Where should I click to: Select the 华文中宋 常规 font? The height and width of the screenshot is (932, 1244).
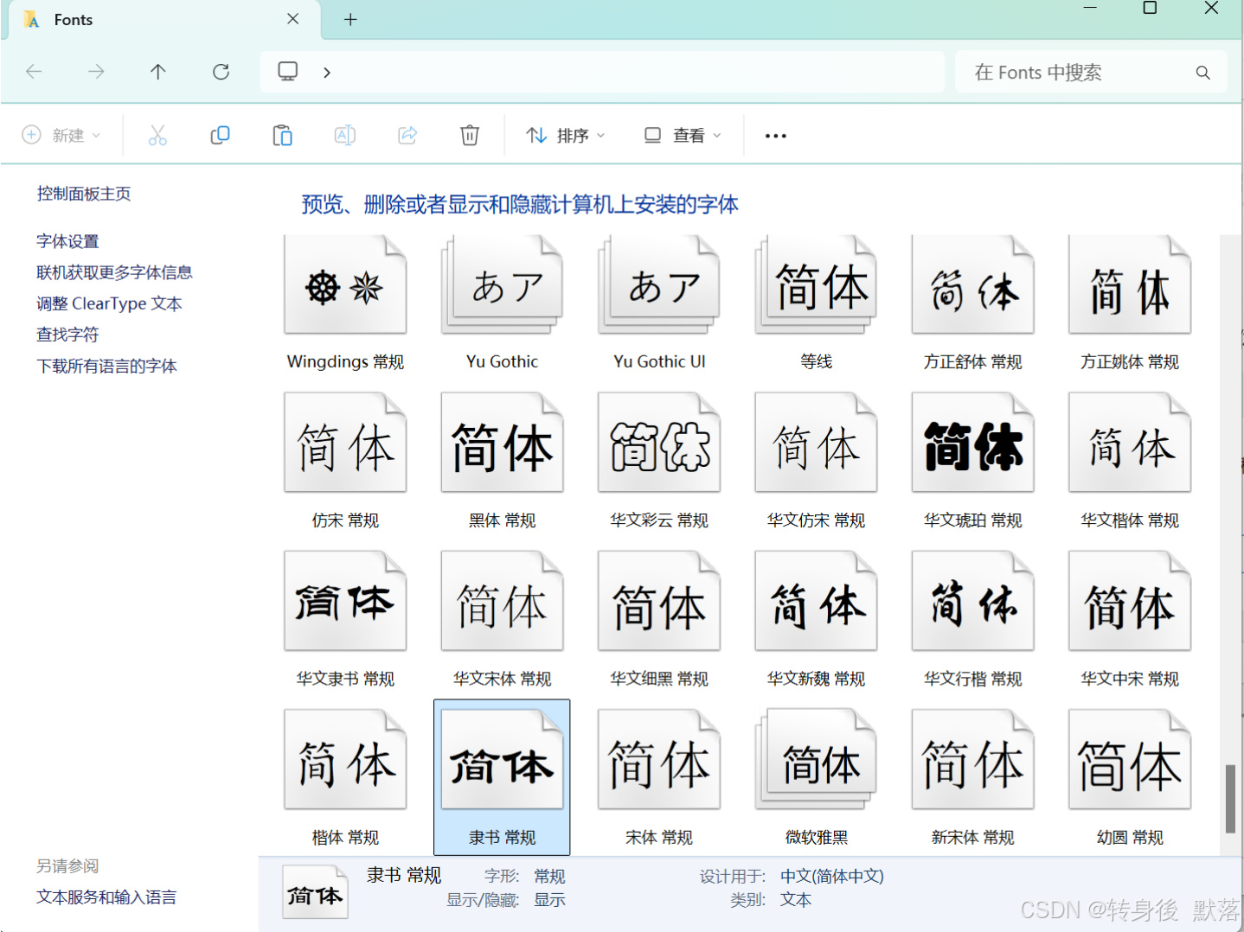1130,619
